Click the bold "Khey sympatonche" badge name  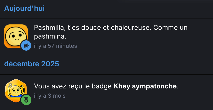145,86
